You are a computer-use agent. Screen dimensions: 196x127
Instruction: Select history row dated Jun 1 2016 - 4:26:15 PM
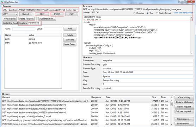86,109
